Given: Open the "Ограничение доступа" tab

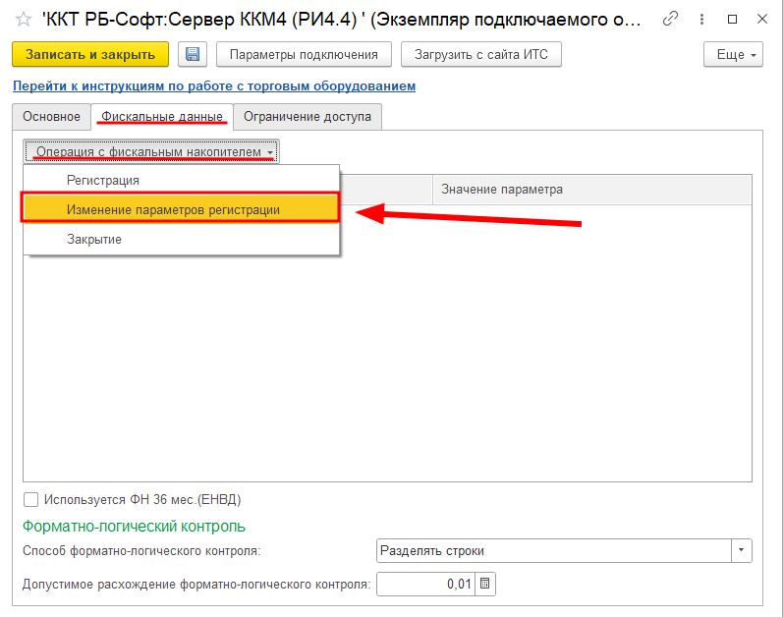Looking at the screenshot, I should click(308, 117).
